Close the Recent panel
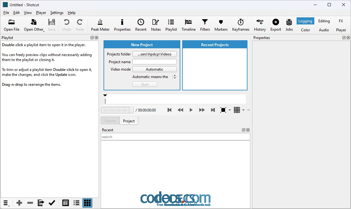Screen dimensions: 351x209 point(248,130)
